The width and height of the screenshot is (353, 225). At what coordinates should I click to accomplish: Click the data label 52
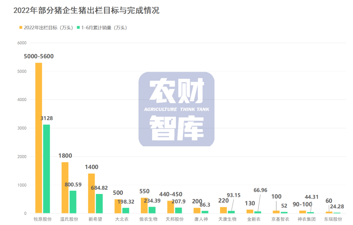[x=284, y=206]
